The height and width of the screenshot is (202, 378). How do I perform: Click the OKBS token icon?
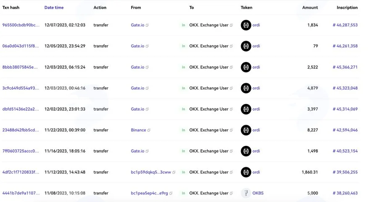246,193
